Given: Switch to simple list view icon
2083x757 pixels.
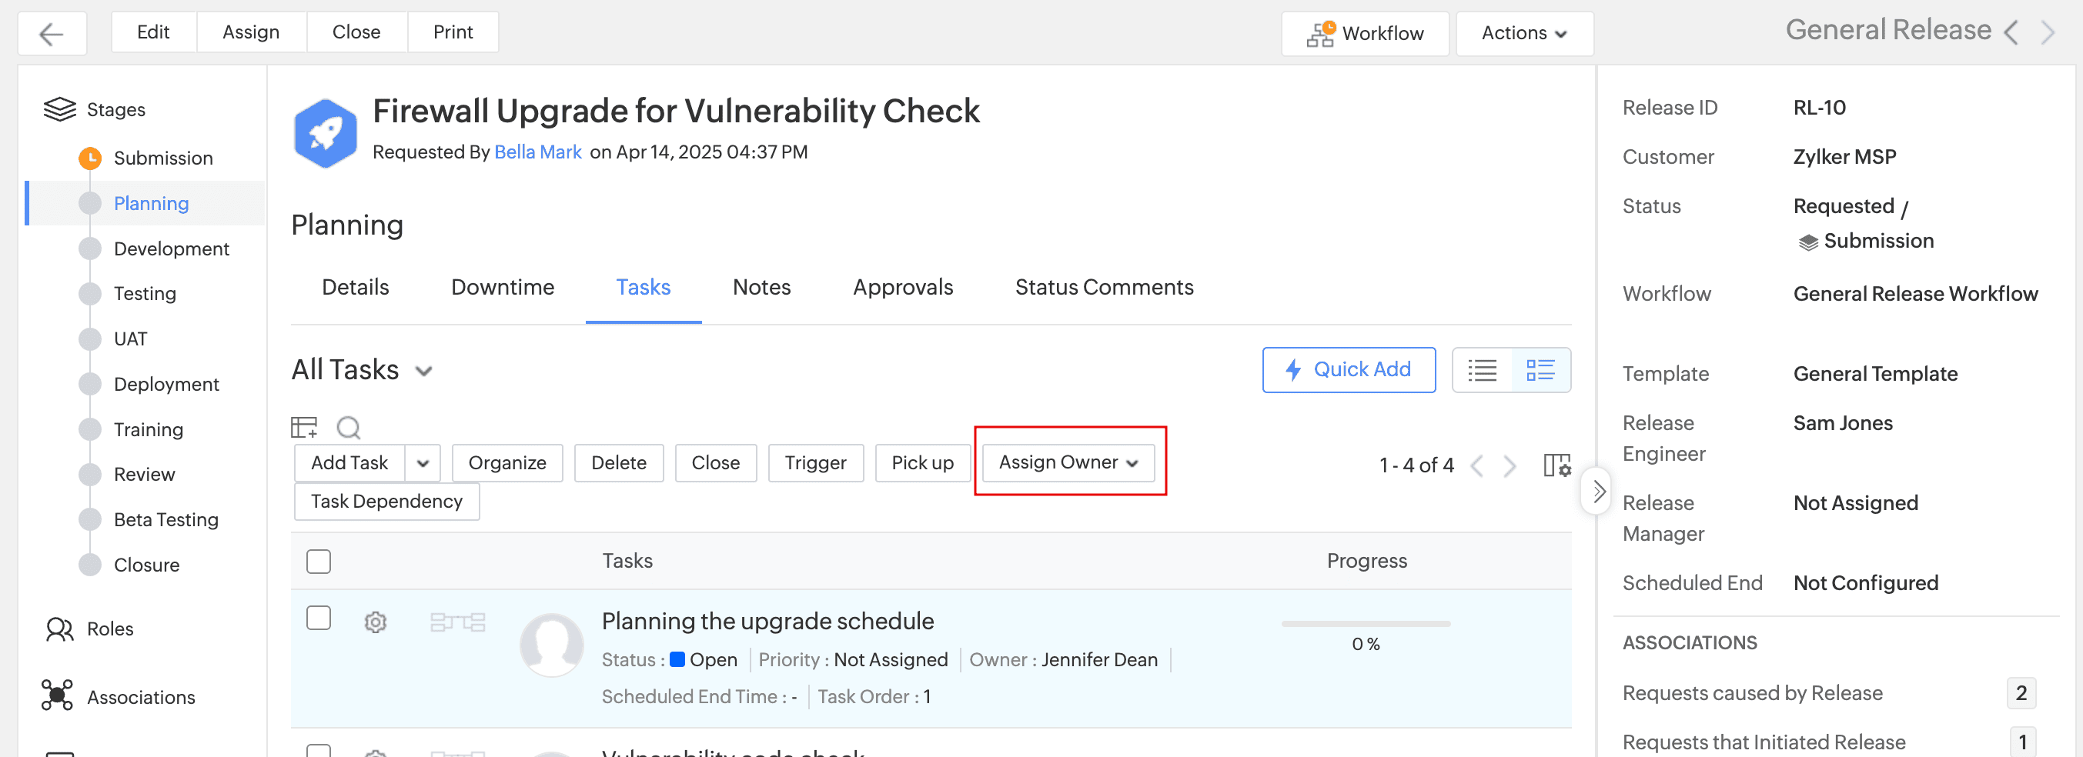Looking at the screenshot, I should pyautogui.click(x=1481, y=370).
